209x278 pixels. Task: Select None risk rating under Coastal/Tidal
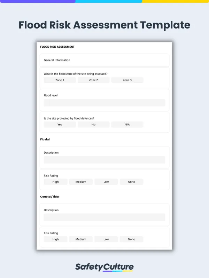click(131, 239)
